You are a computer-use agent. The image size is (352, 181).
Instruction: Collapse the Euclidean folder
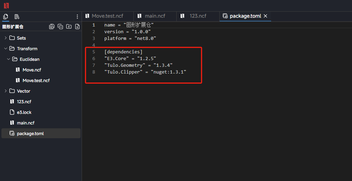(9, 59)
